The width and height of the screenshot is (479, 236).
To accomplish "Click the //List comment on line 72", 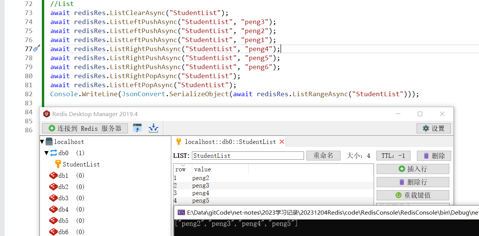I will click(x=62, y=4).
